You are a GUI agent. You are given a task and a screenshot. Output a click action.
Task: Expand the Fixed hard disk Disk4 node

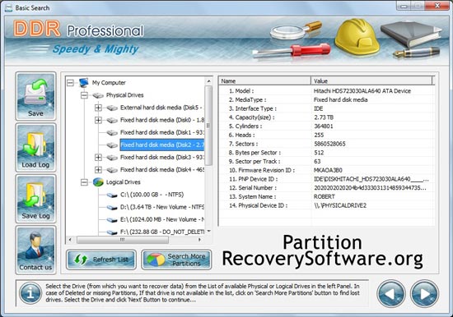point(98,169)
